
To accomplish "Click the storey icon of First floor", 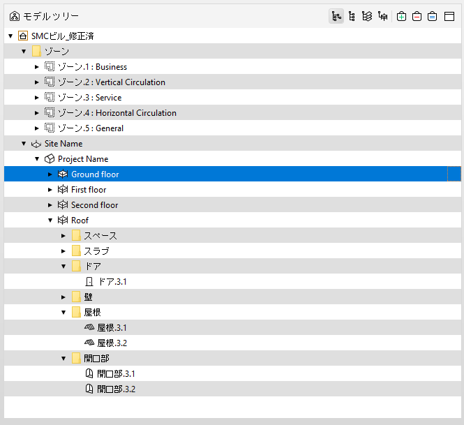I will [63, 189].
